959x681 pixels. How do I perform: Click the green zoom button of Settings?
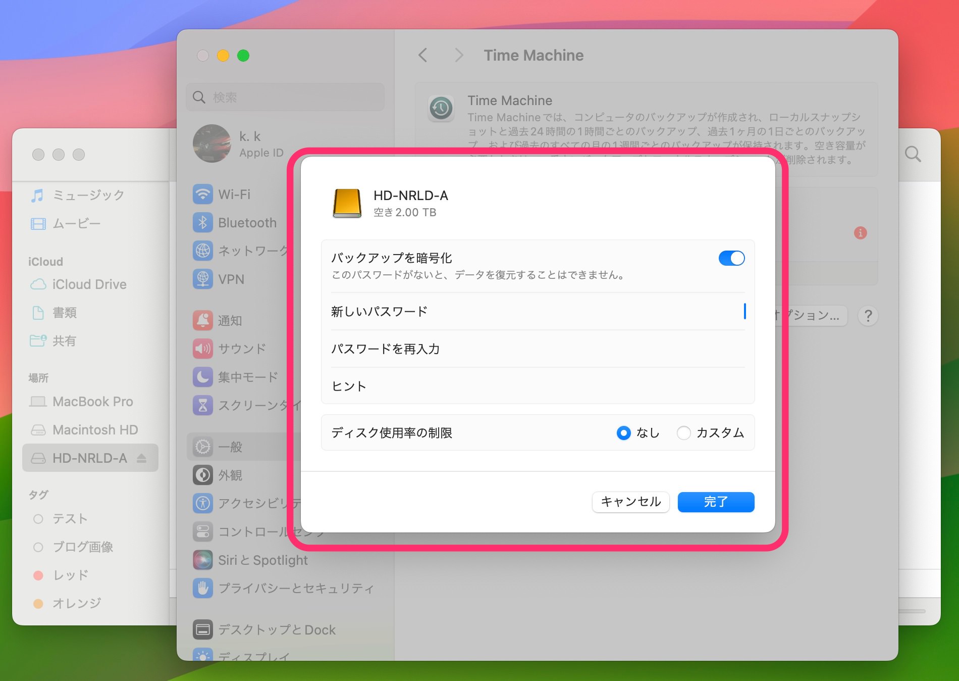pos(243,56)
